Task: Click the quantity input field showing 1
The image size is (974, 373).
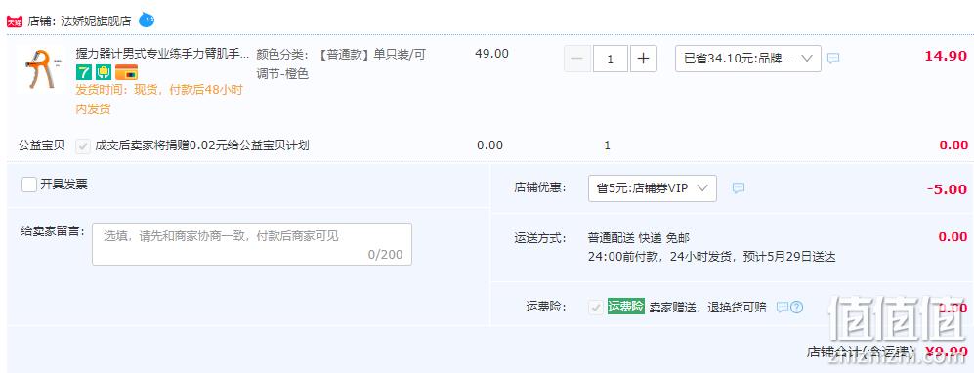Action: pos(610,59)
